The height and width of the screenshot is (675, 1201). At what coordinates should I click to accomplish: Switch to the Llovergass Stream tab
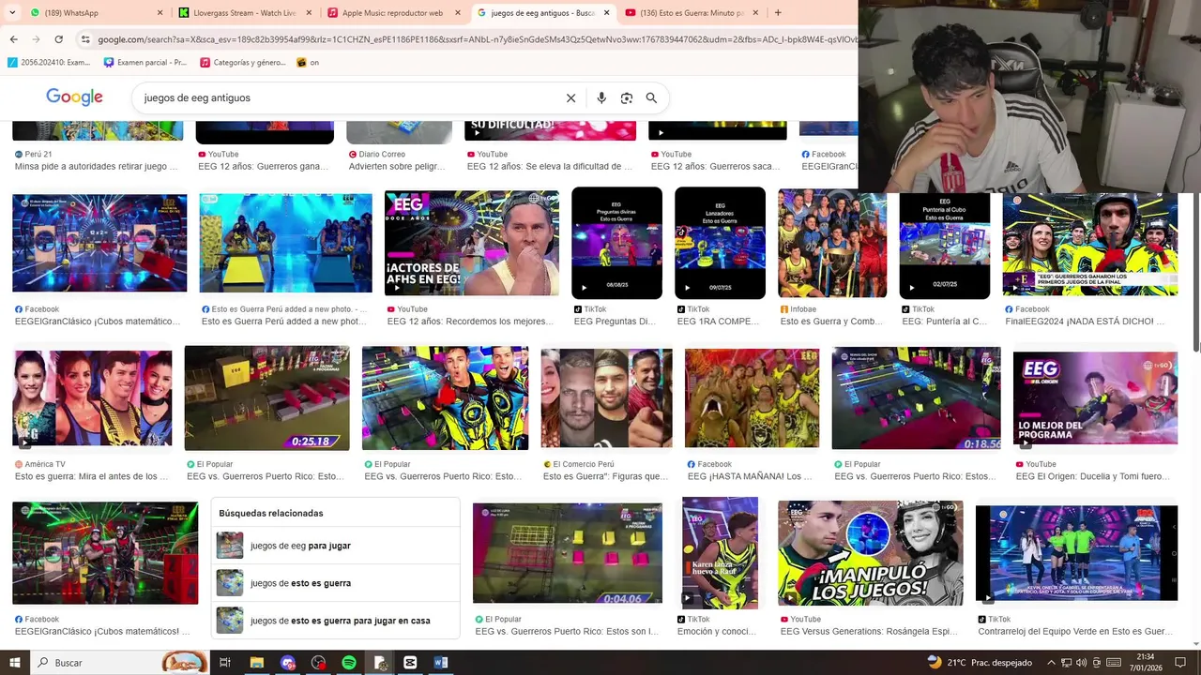(x=245, y=13)
